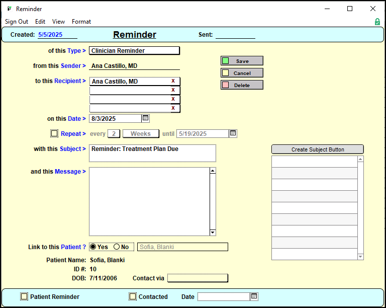The image size is (386, 308).
Task: Open calendar picker next to 8/3/2025 date
Action: click(145, 119)
